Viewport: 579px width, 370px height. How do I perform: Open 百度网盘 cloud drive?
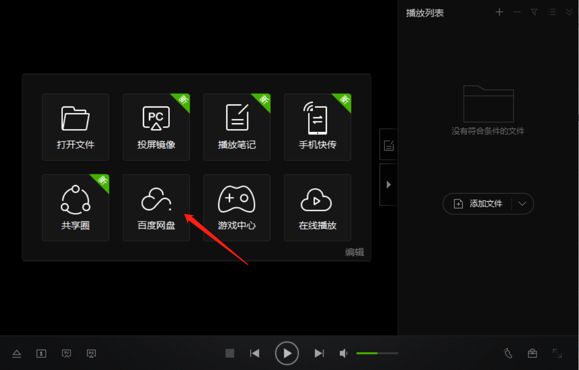click(x=156, y=208)
